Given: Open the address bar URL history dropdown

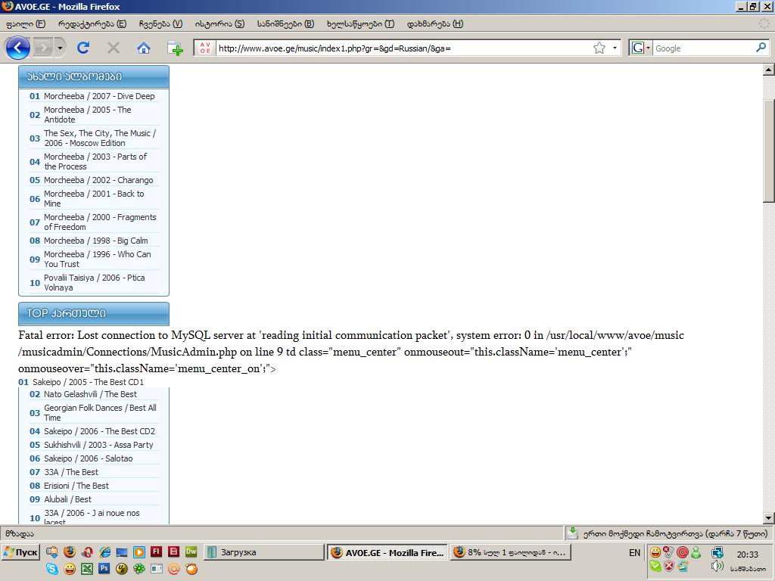Looking at the screenshot, I should [x=615, y=48].
